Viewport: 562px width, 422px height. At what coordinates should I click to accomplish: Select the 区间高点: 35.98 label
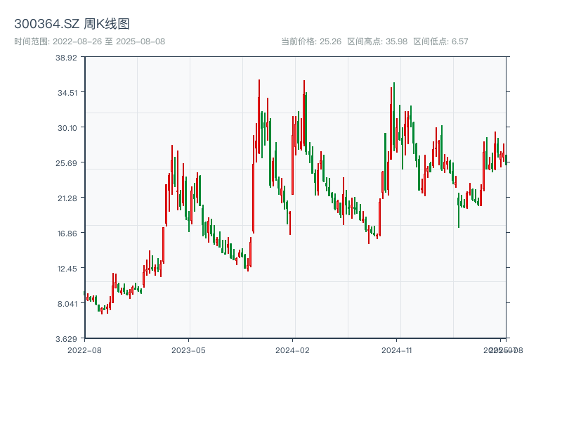click(377, 41)
